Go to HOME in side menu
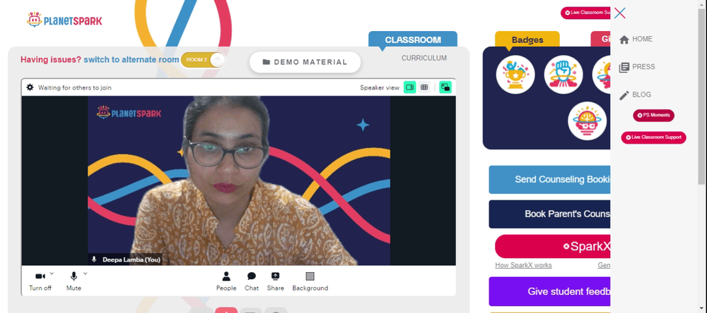The width and height of the screenshot is (707, 313). click(636, 39)
